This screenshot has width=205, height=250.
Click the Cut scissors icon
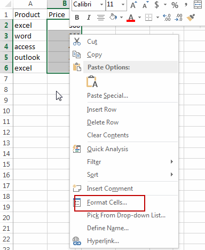(77, 42)
